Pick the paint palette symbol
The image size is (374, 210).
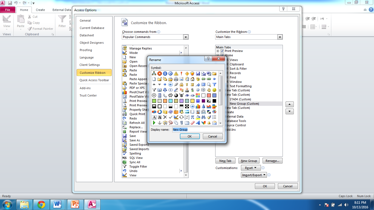tap(198, 79)
